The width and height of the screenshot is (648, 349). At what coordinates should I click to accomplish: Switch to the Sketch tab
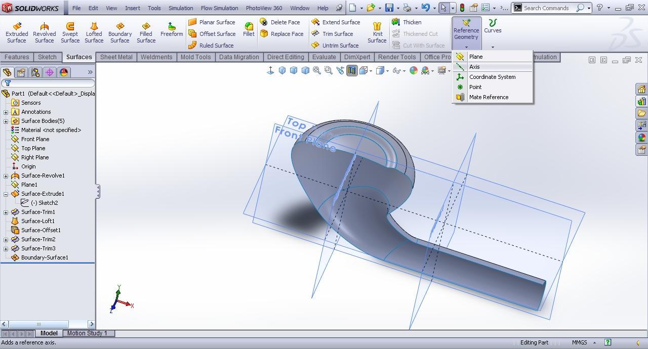[47, 57]
